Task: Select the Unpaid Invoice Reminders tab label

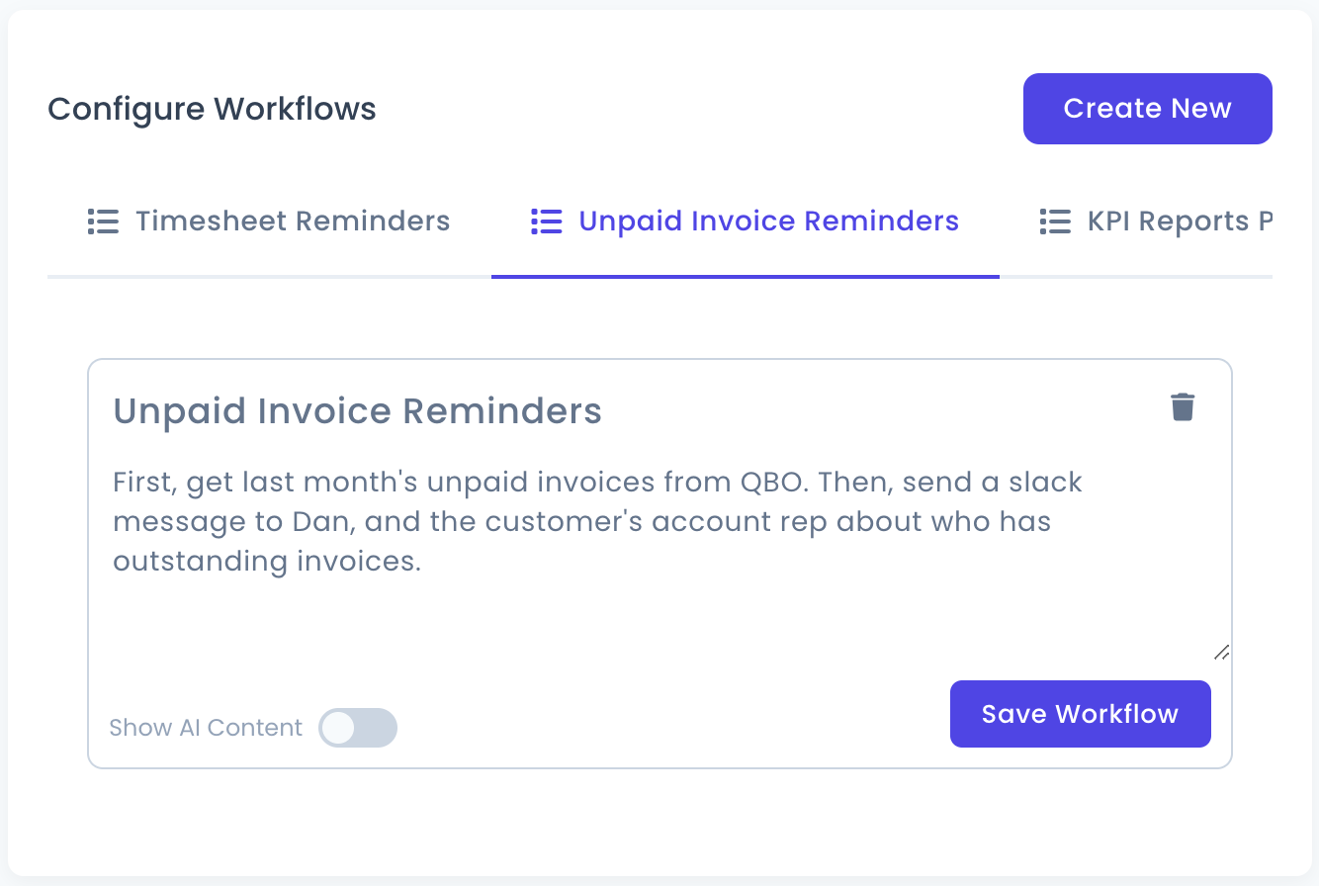Action: point(768,221)
